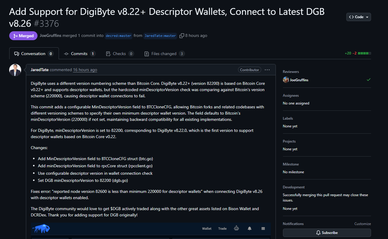
Task: Click the +20 −2 diffstat indicator
Action: 358,53
